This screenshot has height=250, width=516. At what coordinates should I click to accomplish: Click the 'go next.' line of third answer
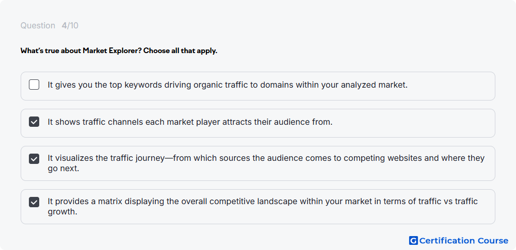[x=63, y=169]
